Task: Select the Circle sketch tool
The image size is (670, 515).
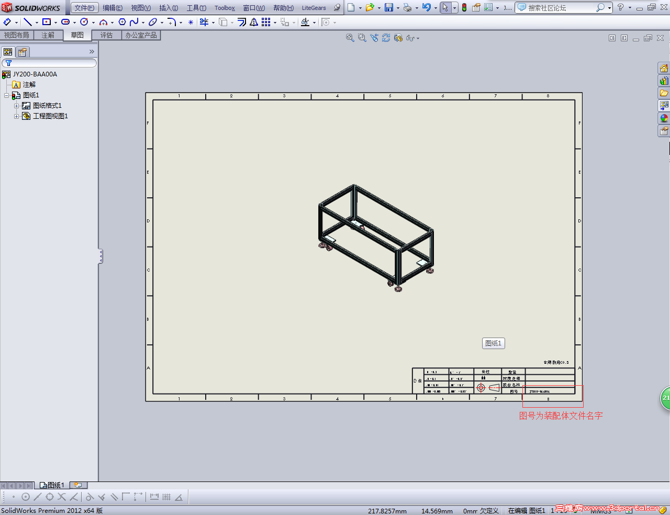Action: [84, 22]
